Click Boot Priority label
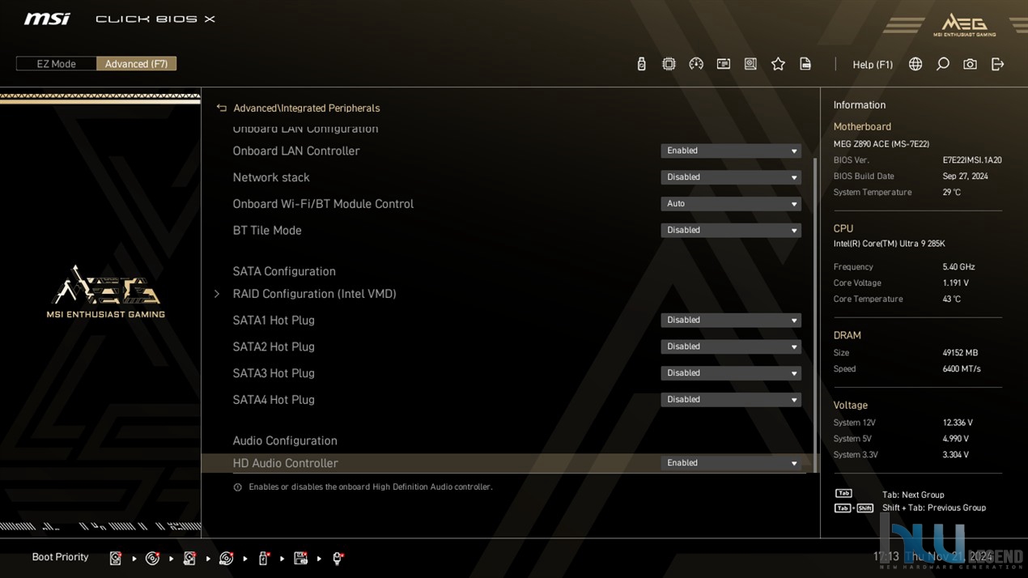Image resolution: width=1028 pixels, height=578 pixels. 60,557
